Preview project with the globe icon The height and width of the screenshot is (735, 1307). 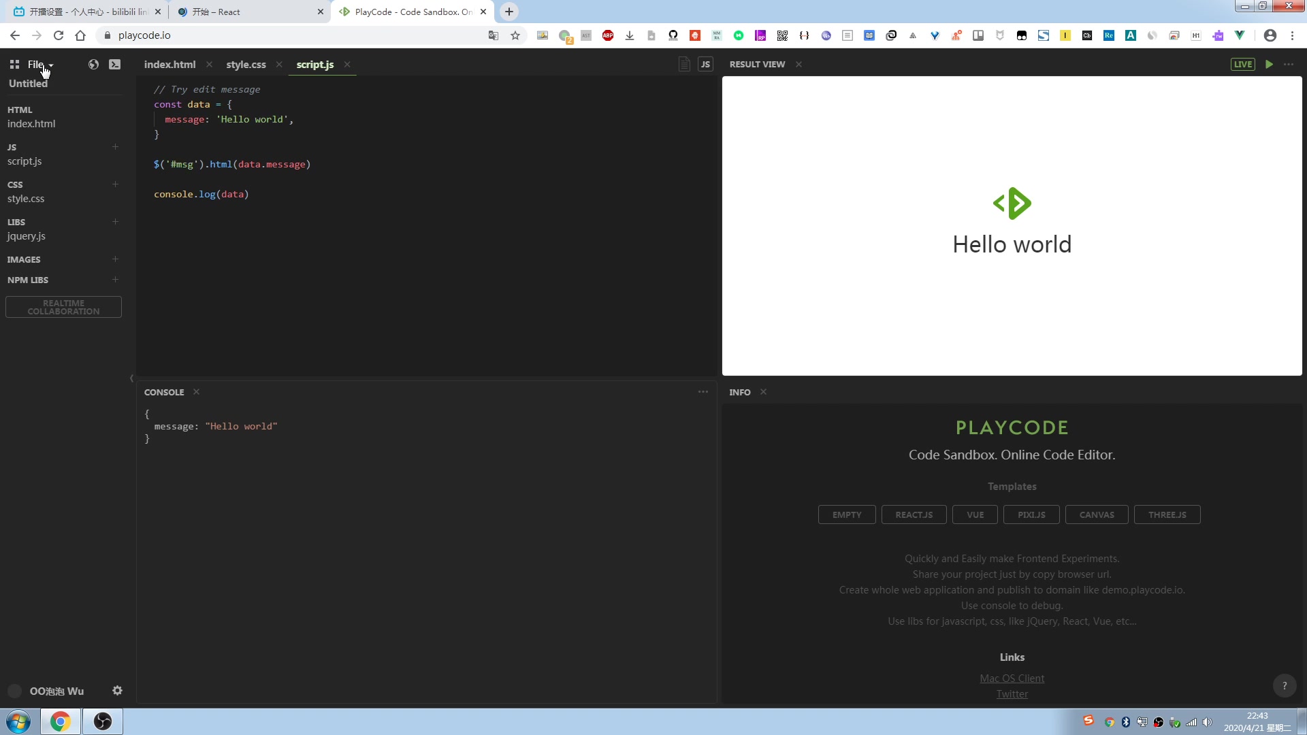[x=93, y=64]
